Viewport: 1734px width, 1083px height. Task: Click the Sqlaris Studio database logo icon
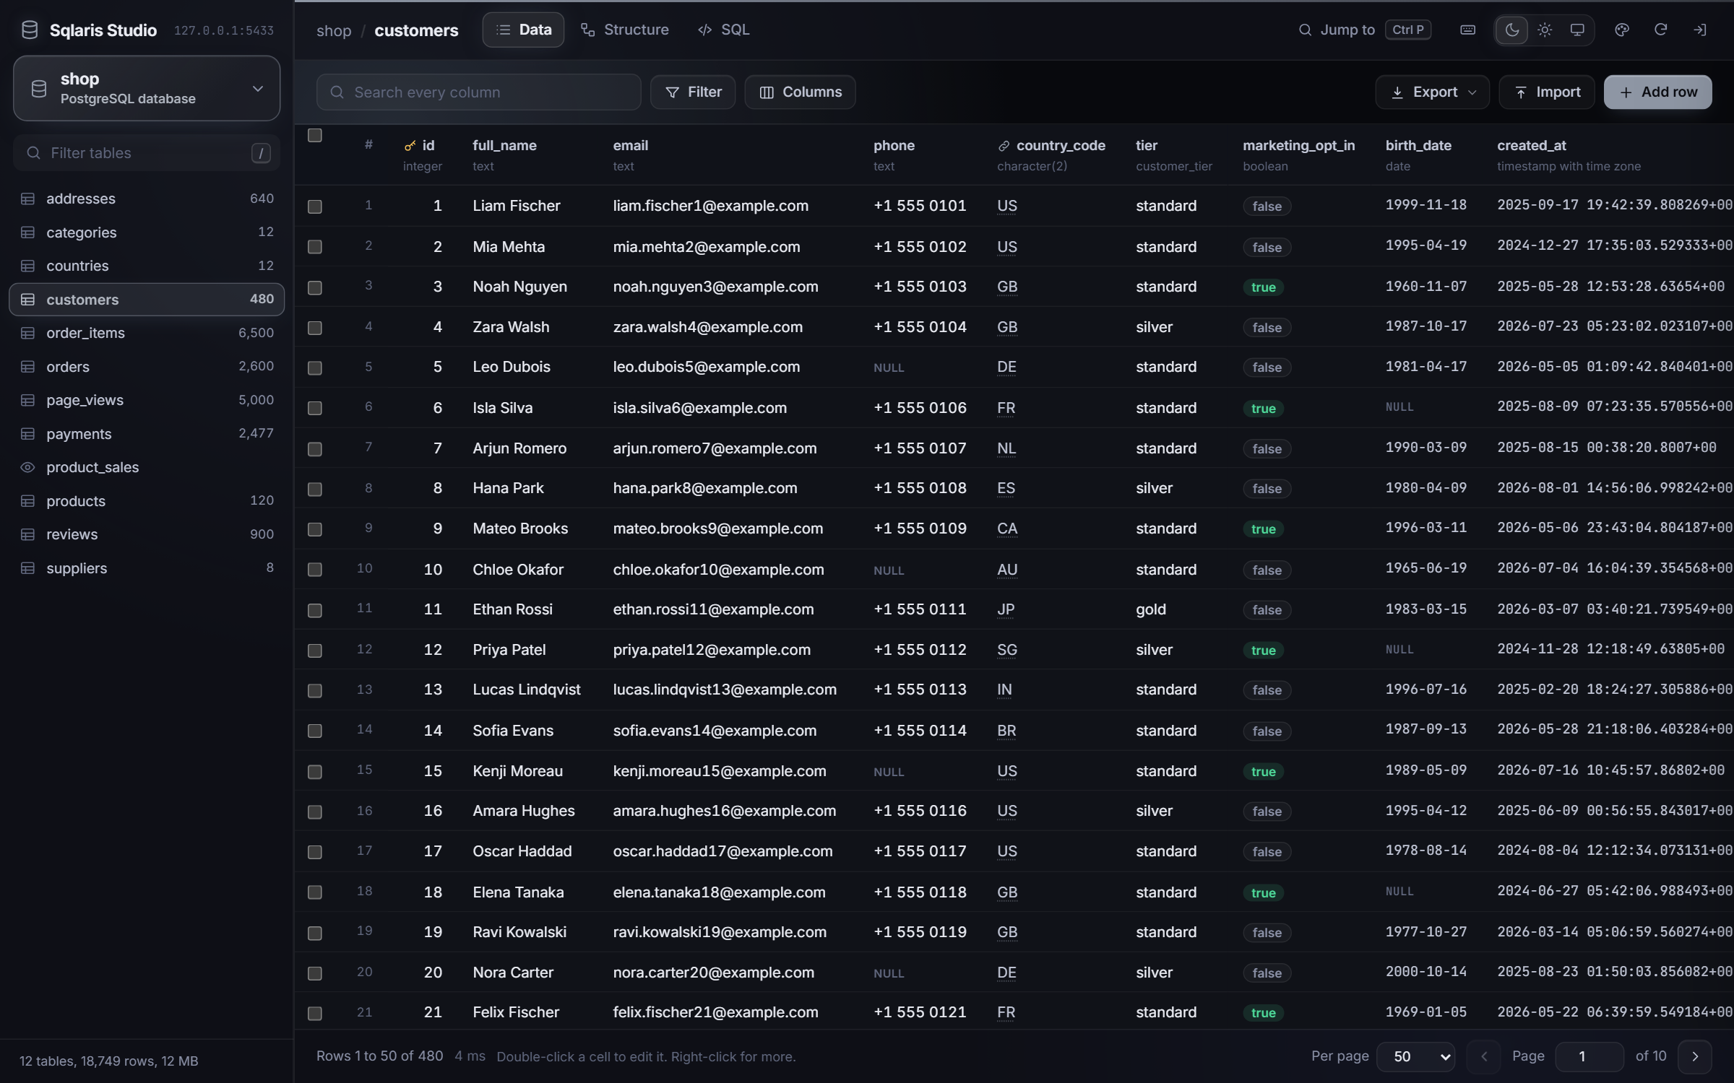(30, 30)
